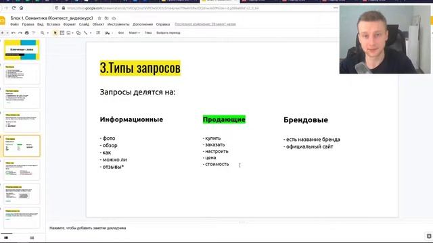Screen dimensions: 433x243
Task: Click the browser address bar URL
Action: pos(163,8)
